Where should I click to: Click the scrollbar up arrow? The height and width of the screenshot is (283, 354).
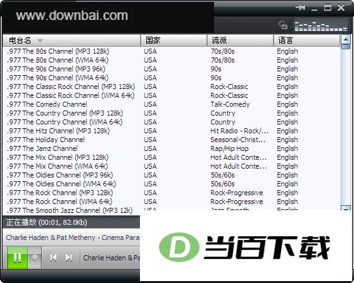(345, 40)
